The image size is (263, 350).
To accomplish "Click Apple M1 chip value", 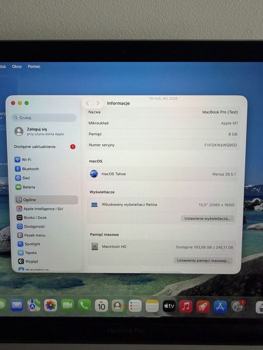I will [x=229, y=123].
